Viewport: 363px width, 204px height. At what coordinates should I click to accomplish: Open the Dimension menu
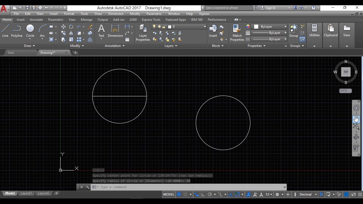coord(116,14)
